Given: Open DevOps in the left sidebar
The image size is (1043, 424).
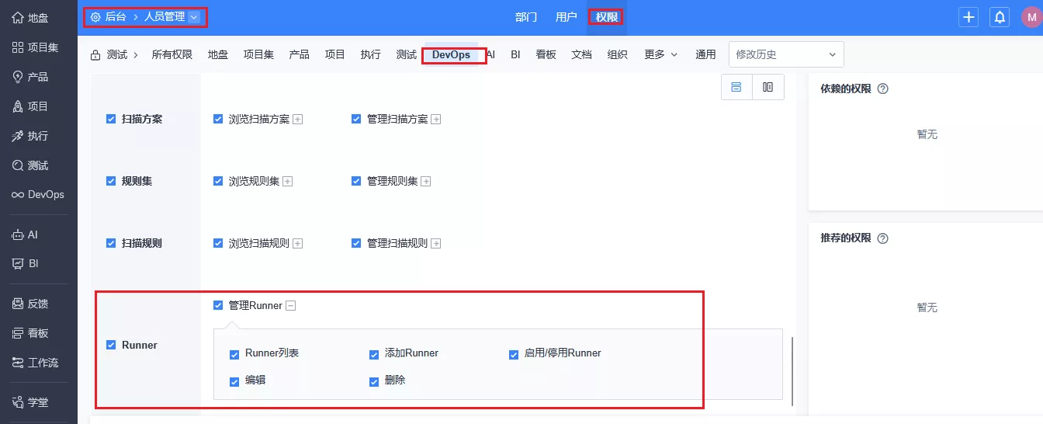Looking at the screenshot, I should pyautogui.click(x=39, y=194).
